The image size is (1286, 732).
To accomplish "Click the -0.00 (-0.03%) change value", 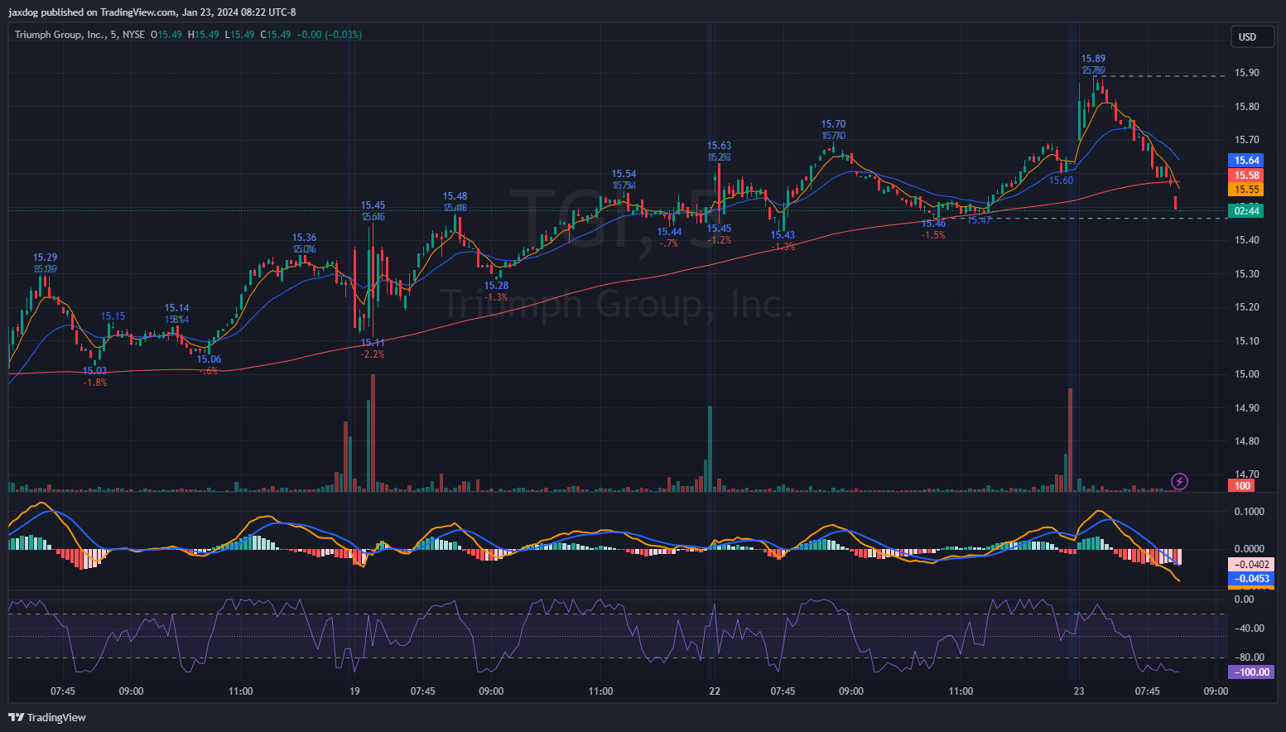I will coord(329,35).
